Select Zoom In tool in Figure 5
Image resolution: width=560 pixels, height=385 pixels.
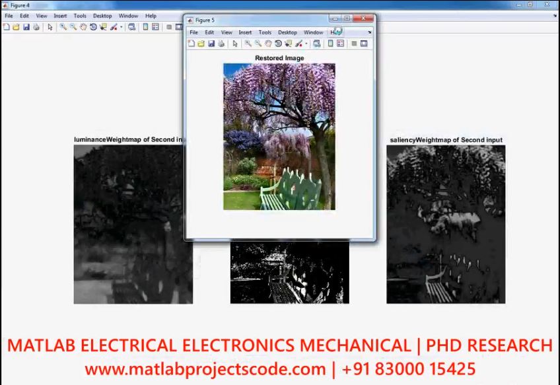[x=248, y=44]
